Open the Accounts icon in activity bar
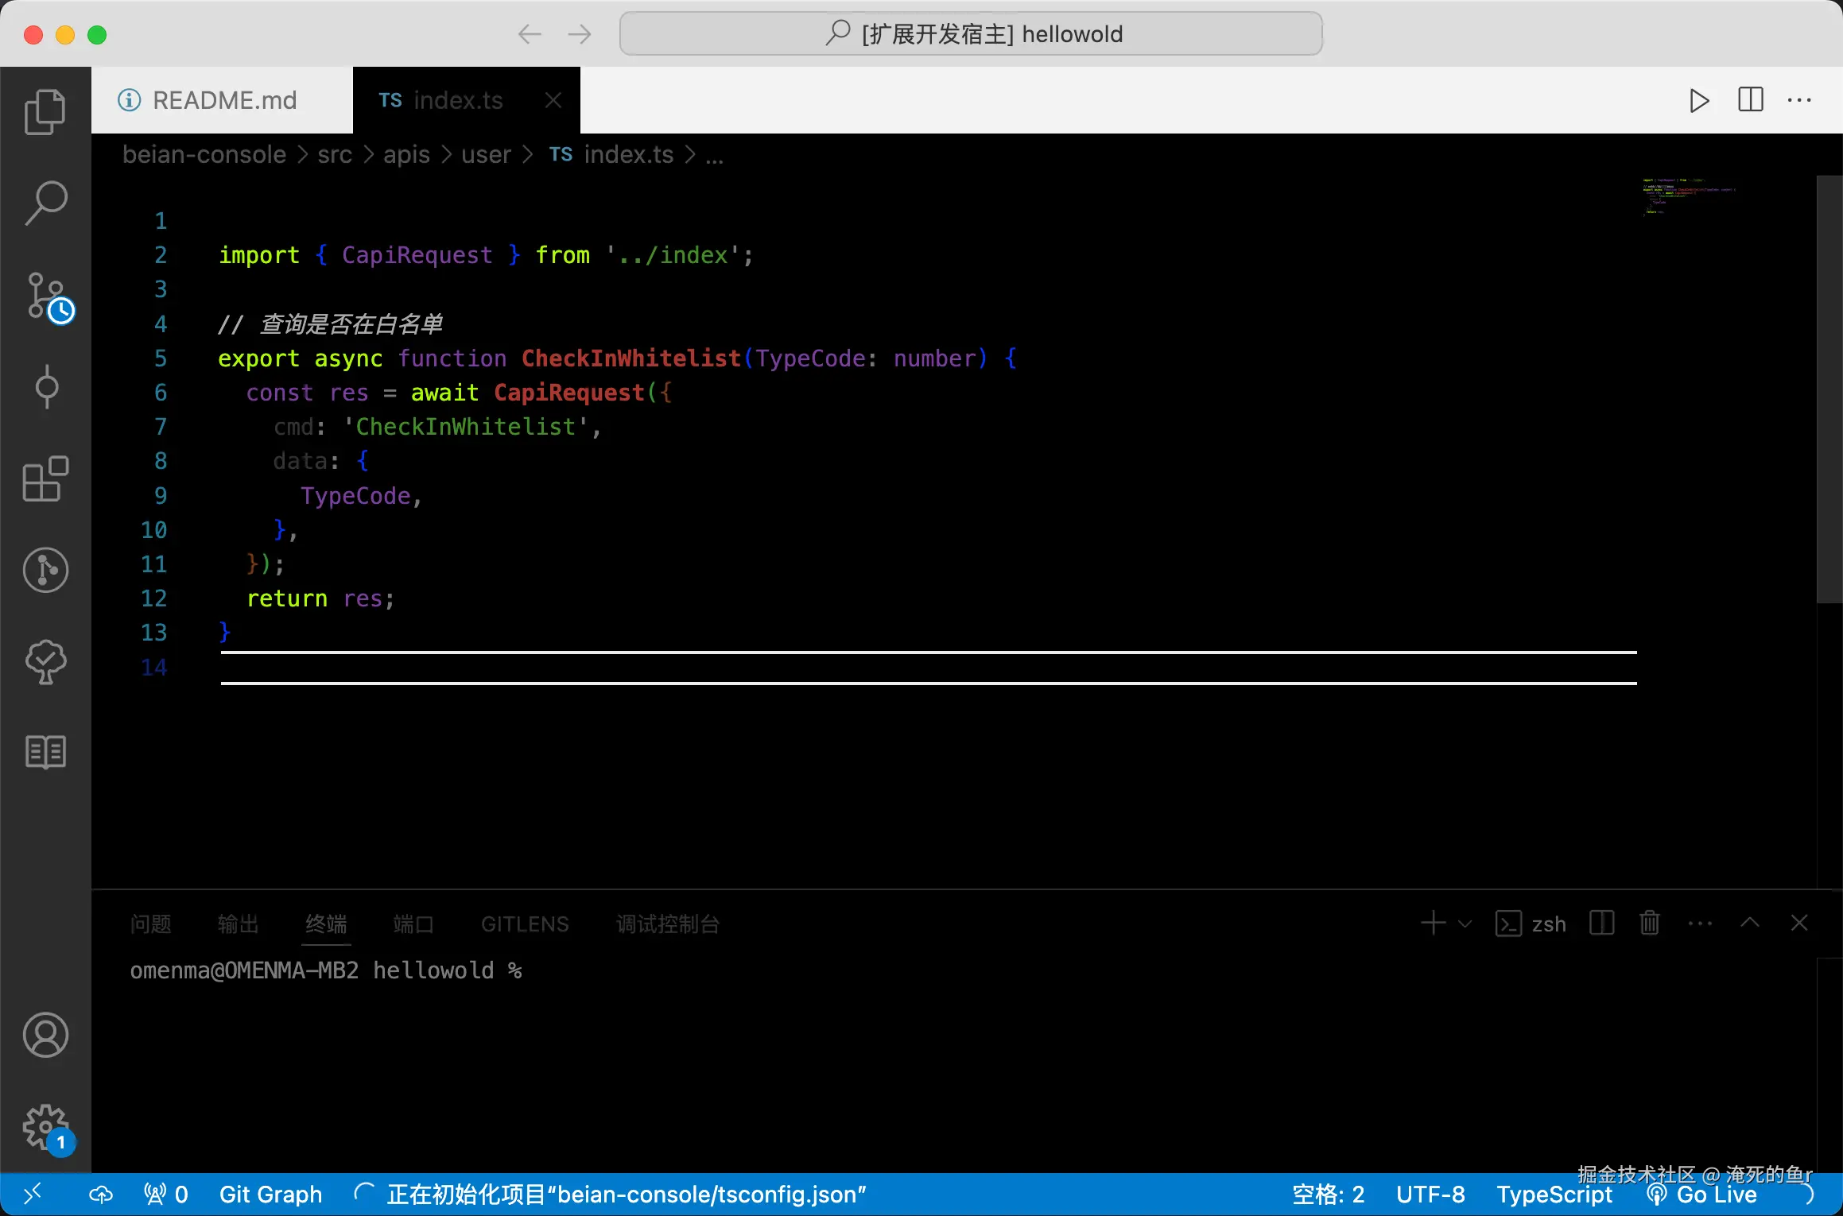The height and width of the screenshot is (1216, 1843). click(45, 1035)
